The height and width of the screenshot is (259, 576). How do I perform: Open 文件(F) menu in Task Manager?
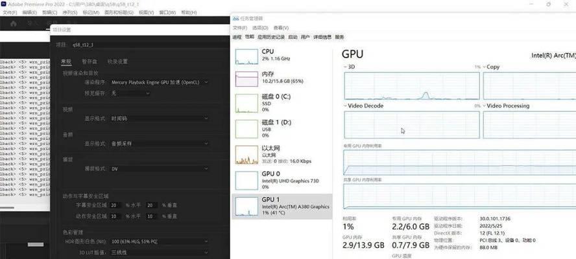pyautogui.click(x=240, y=28)
